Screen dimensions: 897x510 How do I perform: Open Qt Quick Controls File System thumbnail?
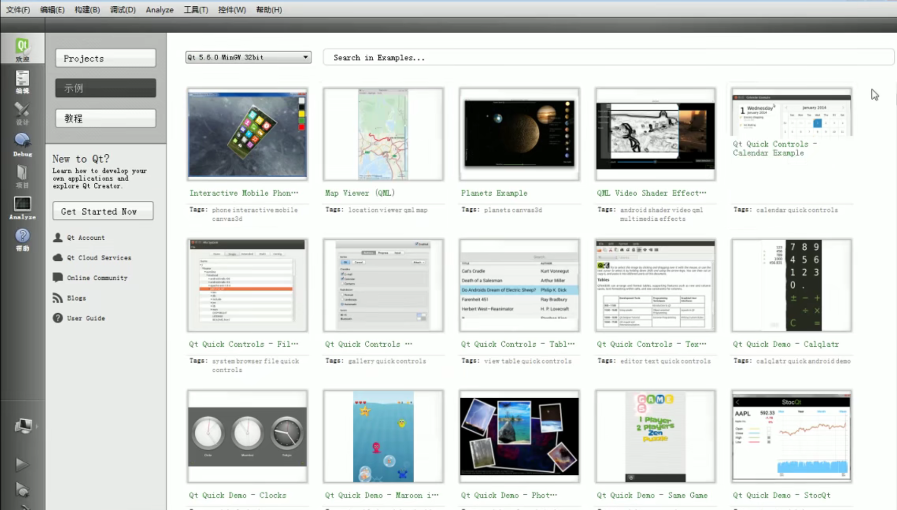[x=247, y=285]
